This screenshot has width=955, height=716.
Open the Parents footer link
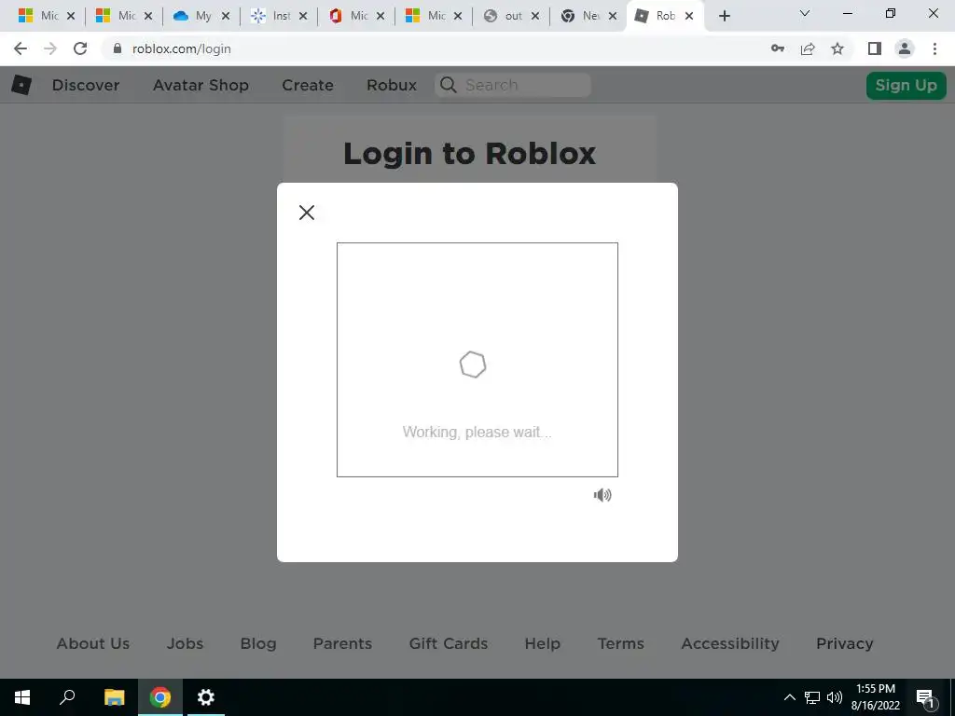click(x=342, y=643)
